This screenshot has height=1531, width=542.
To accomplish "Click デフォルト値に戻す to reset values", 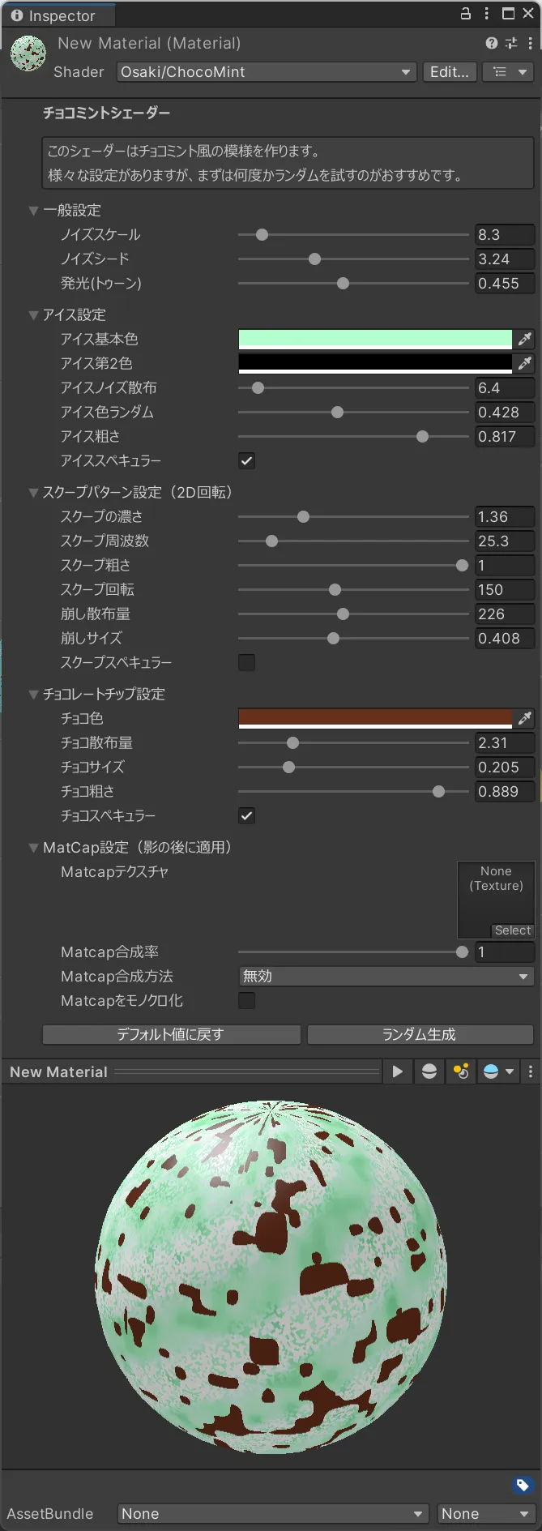I will pos(171,1034).
